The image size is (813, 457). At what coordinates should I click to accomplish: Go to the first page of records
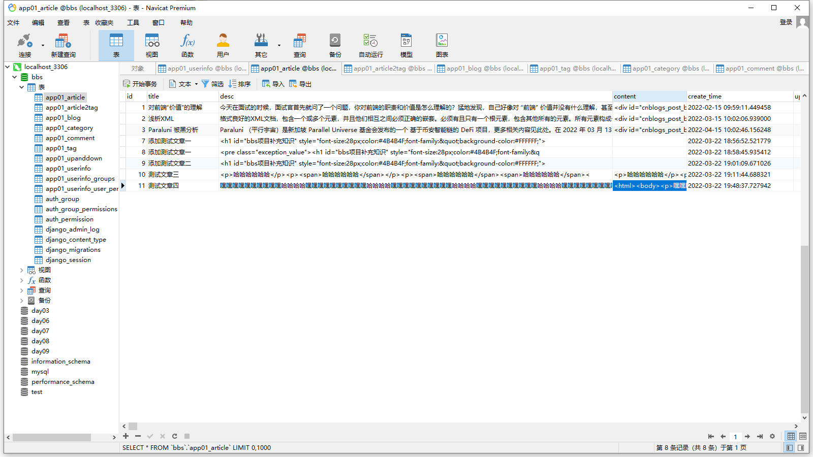[711, 437]
